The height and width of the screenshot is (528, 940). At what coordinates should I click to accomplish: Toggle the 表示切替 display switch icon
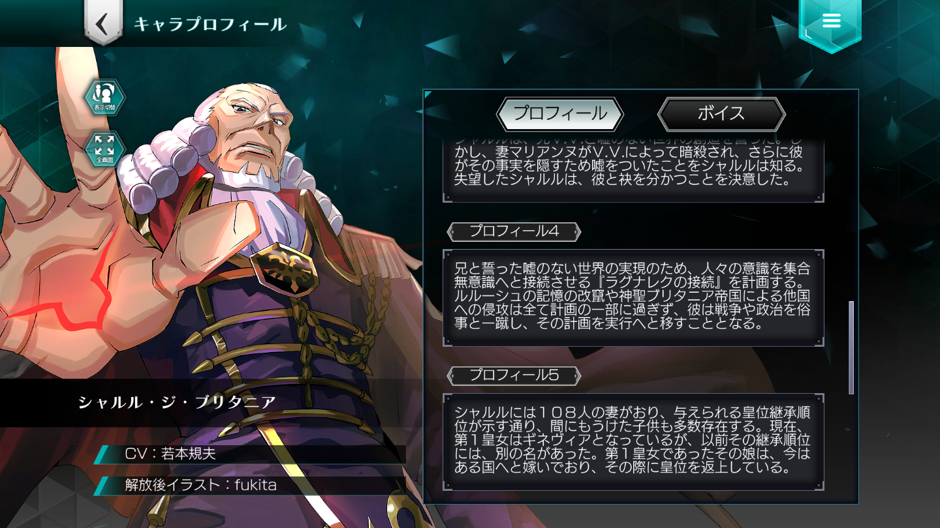104,96
